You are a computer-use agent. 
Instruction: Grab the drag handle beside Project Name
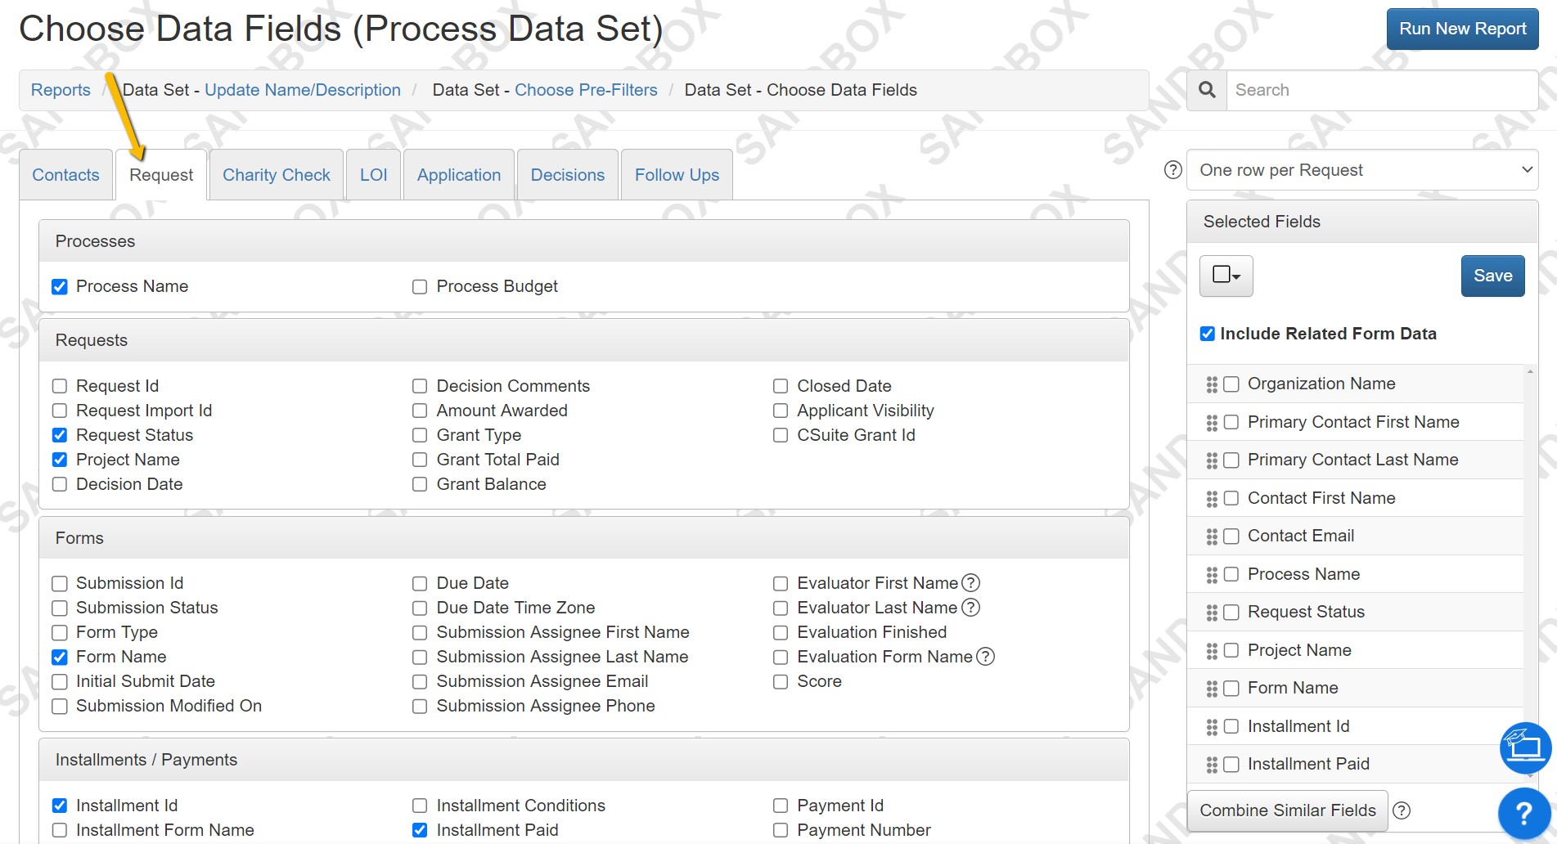coord(1212,650)
